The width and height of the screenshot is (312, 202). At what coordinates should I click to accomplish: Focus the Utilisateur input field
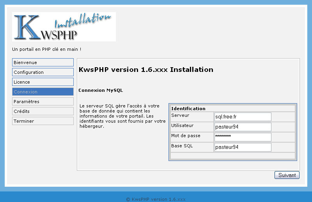[x=243, y=127]
